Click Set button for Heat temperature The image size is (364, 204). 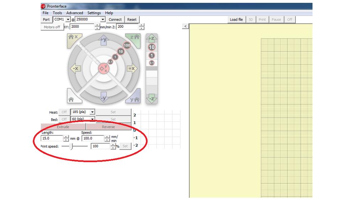[x=113, y=112]
